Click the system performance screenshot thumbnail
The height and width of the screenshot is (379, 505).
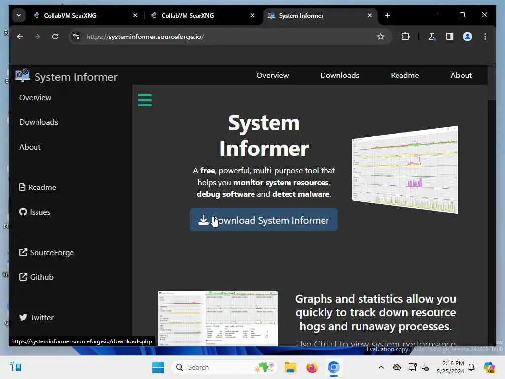217,319
